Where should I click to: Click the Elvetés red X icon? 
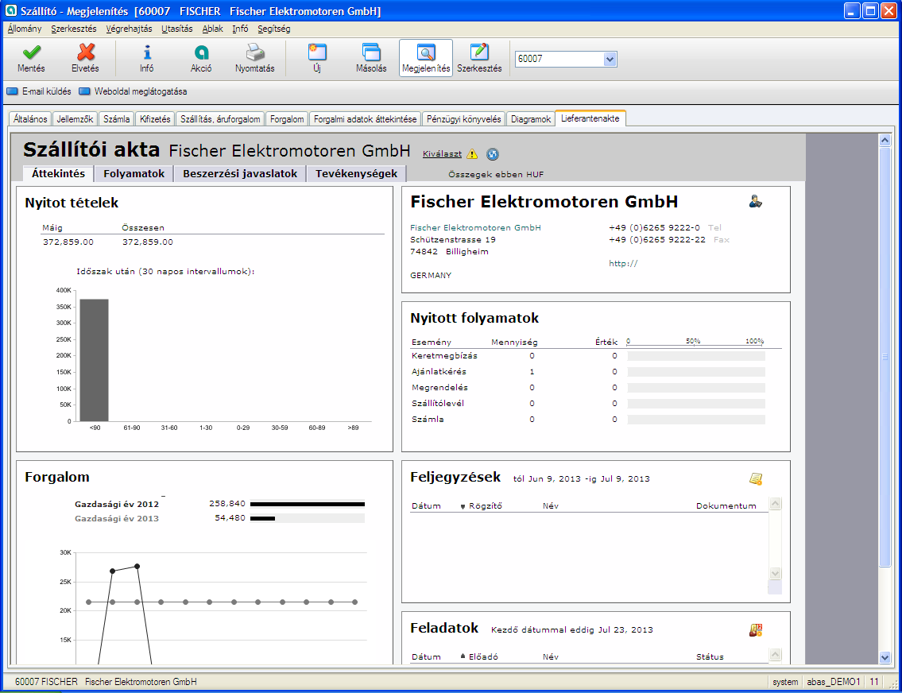point(86,52)
